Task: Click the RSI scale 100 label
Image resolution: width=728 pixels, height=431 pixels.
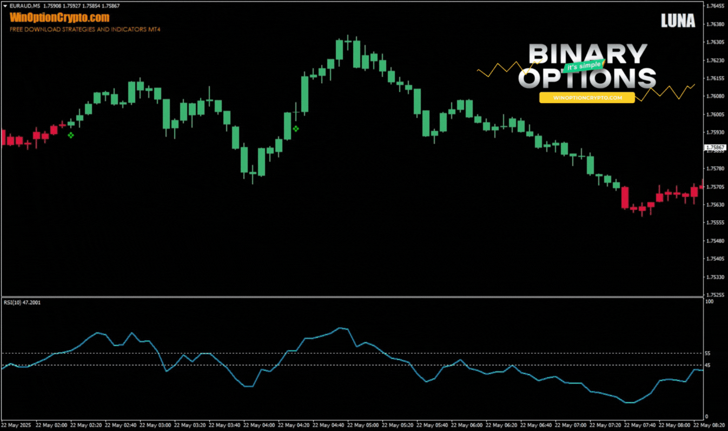Action: point(709,301)
